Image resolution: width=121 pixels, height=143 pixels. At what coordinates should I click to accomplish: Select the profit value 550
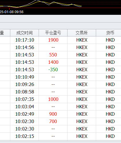pos(53,55)
